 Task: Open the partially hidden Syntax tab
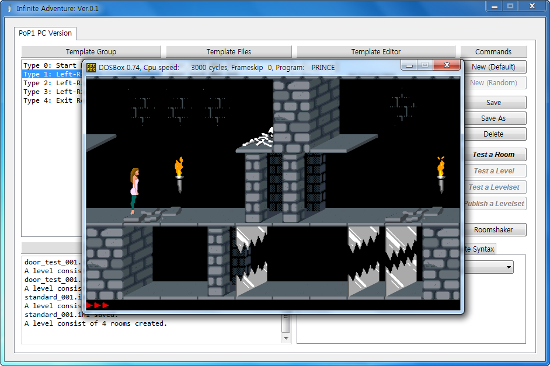[480, 249]
